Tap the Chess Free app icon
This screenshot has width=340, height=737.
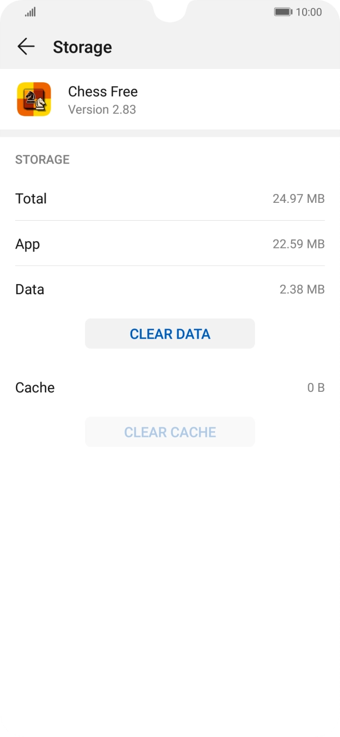tap(34, 99)
